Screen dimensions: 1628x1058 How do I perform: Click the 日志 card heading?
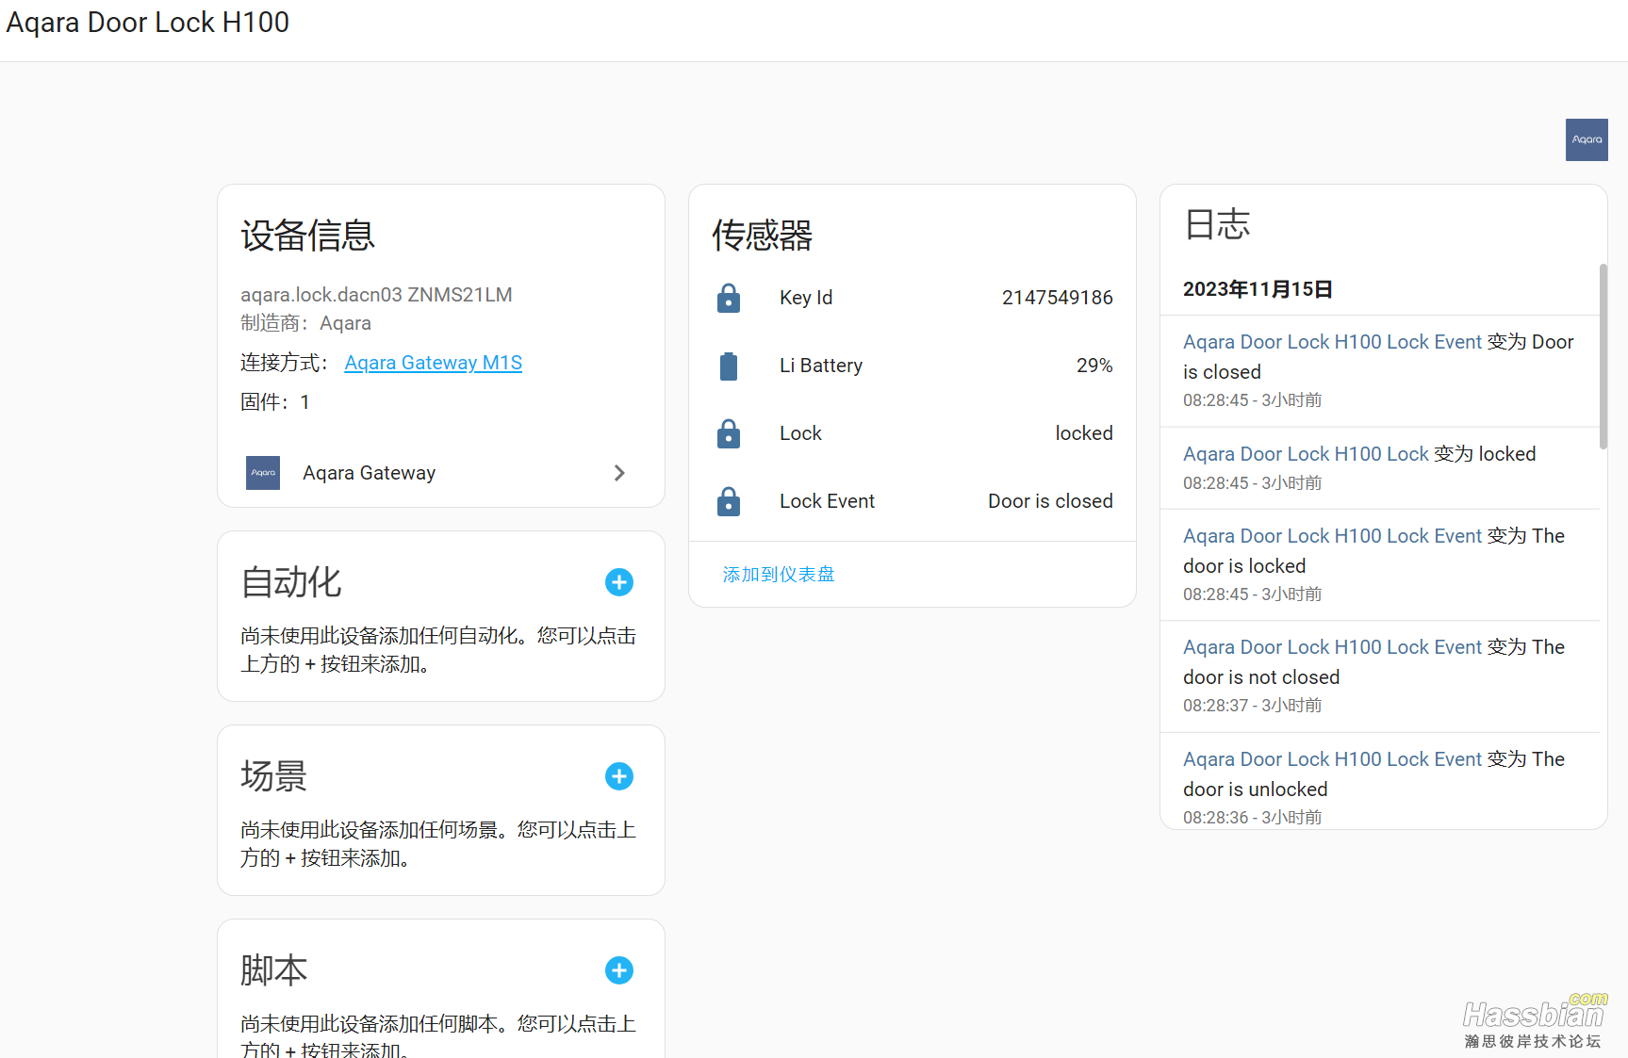[1217, 224]
